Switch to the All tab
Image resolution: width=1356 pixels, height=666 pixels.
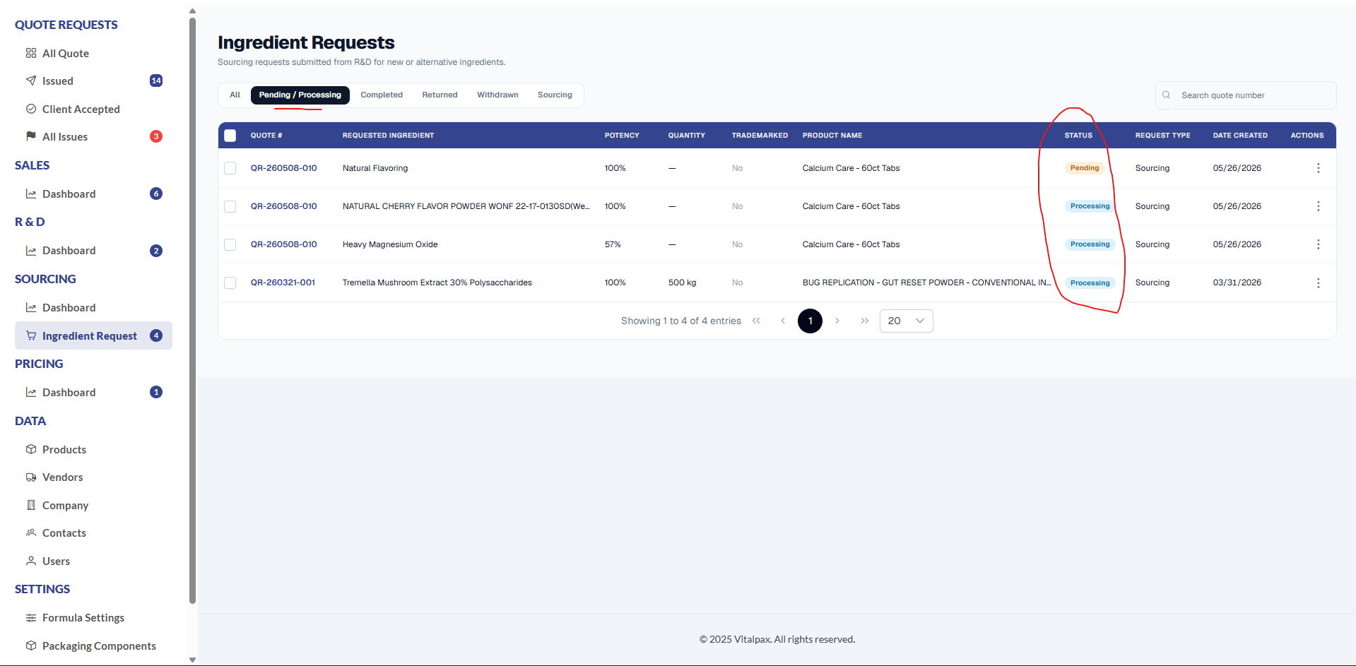(235, 95)
